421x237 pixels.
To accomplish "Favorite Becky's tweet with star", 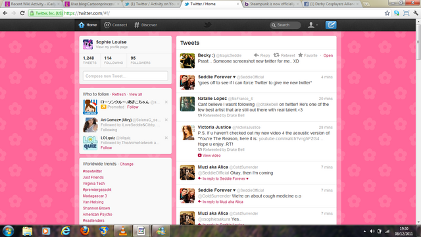I will (x=308, y=55).
